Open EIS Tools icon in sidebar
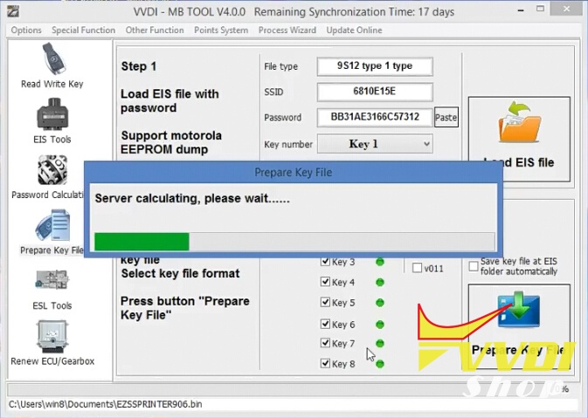 (x=52, y=114)
